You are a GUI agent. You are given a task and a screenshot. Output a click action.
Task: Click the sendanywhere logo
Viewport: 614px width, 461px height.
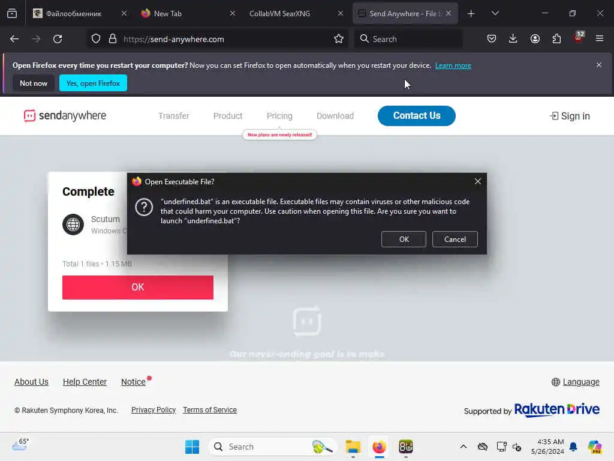pos(65,116)
